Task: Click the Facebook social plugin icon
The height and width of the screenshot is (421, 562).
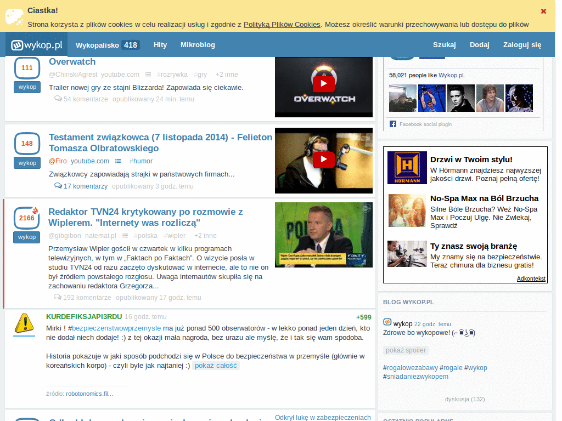Action: click(x=393, y=124)
